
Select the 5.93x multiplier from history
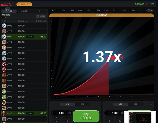pyautogui.click(x=71, y=10)
